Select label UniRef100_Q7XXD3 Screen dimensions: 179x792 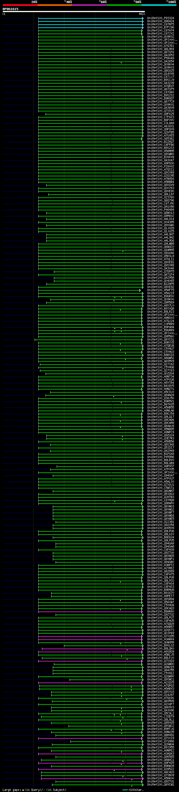161,661
